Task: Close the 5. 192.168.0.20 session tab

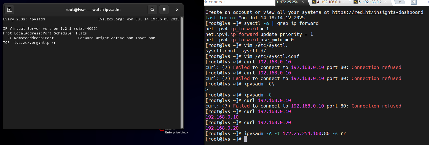Action: coord(385,2)
